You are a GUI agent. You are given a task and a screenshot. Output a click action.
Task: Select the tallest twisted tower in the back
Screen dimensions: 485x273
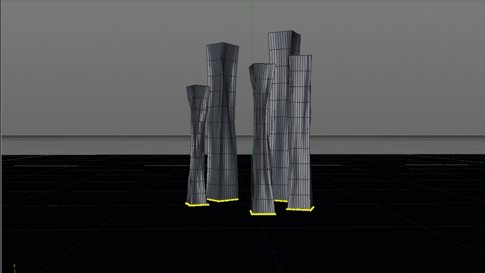(281, 92)
